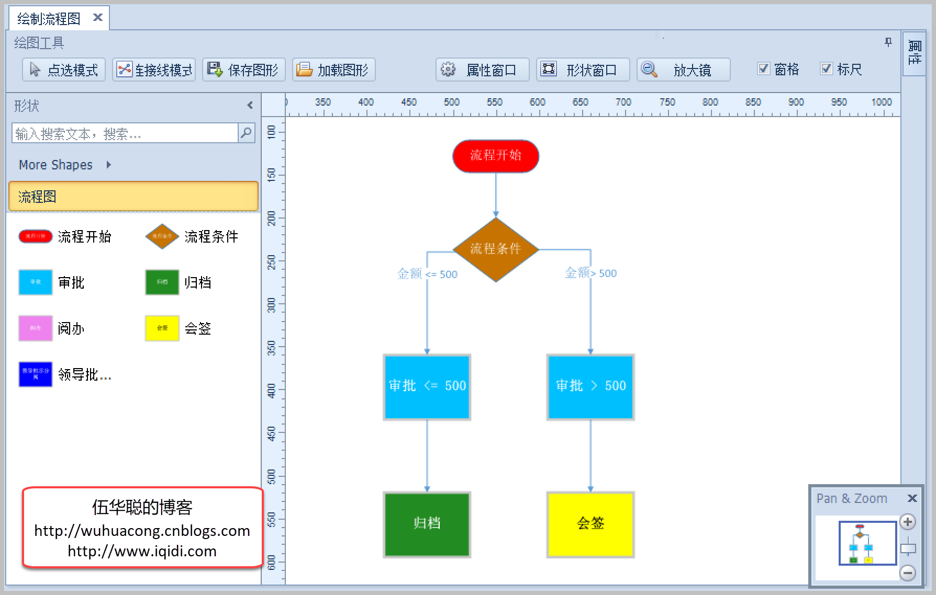Switch to 连接线模式 connector tool
The image size is (936, 595).
(x=154, y=70)
